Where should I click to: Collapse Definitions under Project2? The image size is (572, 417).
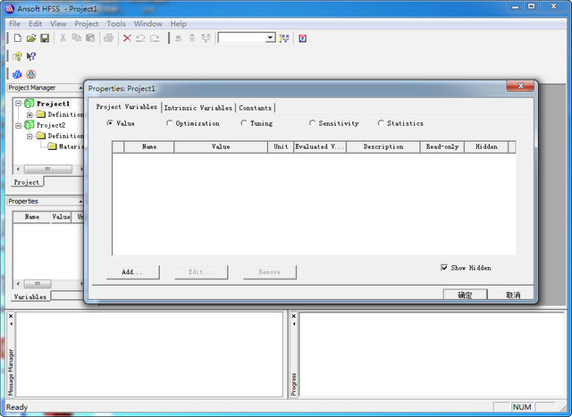29,136
